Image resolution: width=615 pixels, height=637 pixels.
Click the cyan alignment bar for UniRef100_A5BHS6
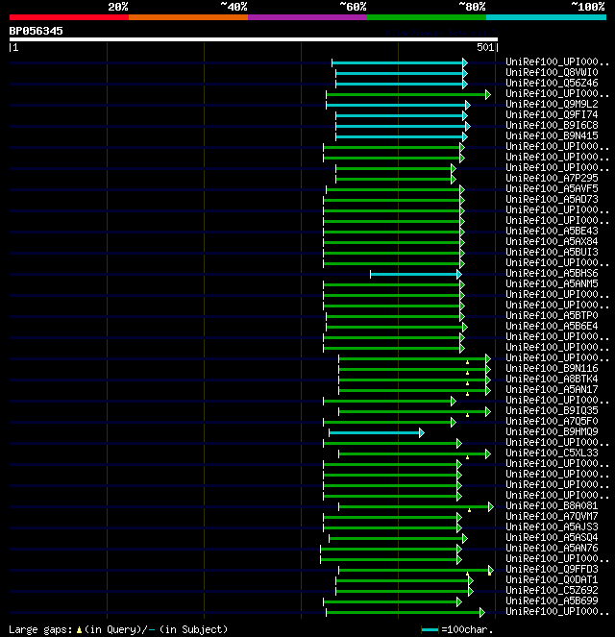(416, 275)
